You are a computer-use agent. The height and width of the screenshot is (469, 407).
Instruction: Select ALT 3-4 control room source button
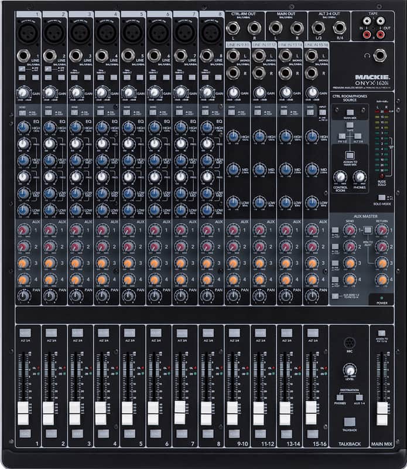click(x=358, y=137)
